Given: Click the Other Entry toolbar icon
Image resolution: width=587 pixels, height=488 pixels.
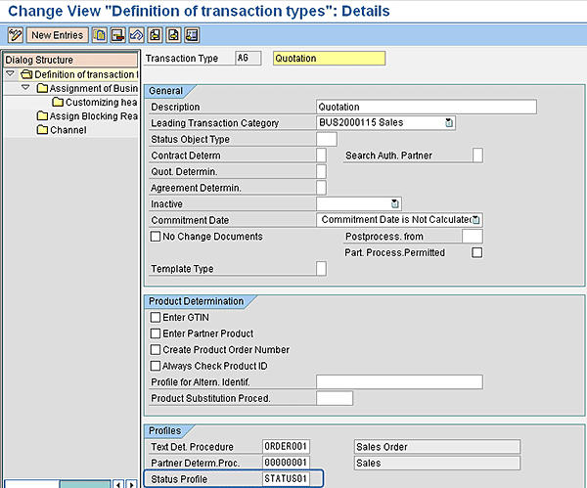Looking at the screenshot, I should pos(191,35).
